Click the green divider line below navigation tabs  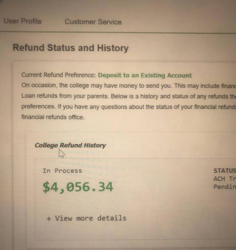(140, 33)
